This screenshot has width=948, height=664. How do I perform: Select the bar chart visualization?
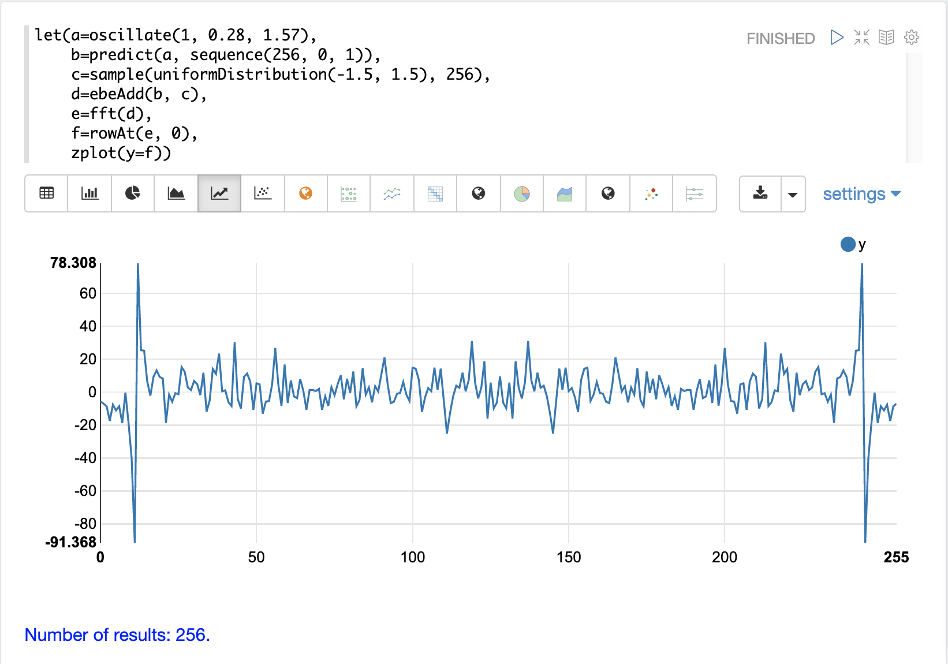tap(89, 193)
